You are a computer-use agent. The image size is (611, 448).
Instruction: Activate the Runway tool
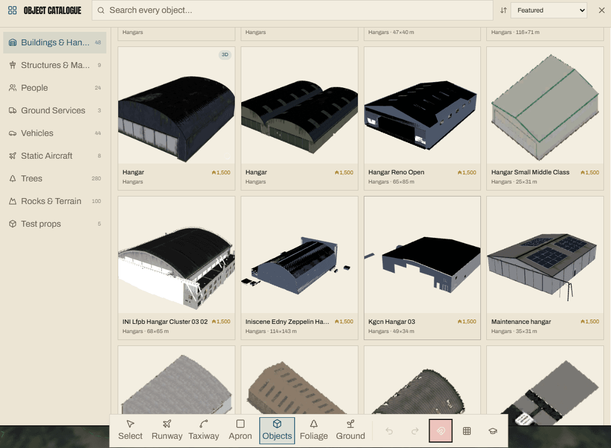pos(167,430)
